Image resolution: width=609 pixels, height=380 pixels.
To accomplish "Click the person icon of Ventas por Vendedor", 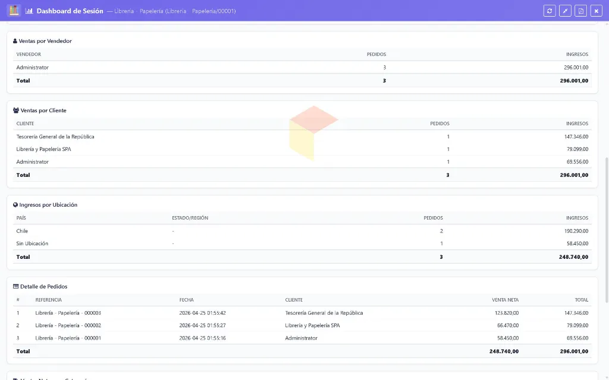I will pos(15,41).
